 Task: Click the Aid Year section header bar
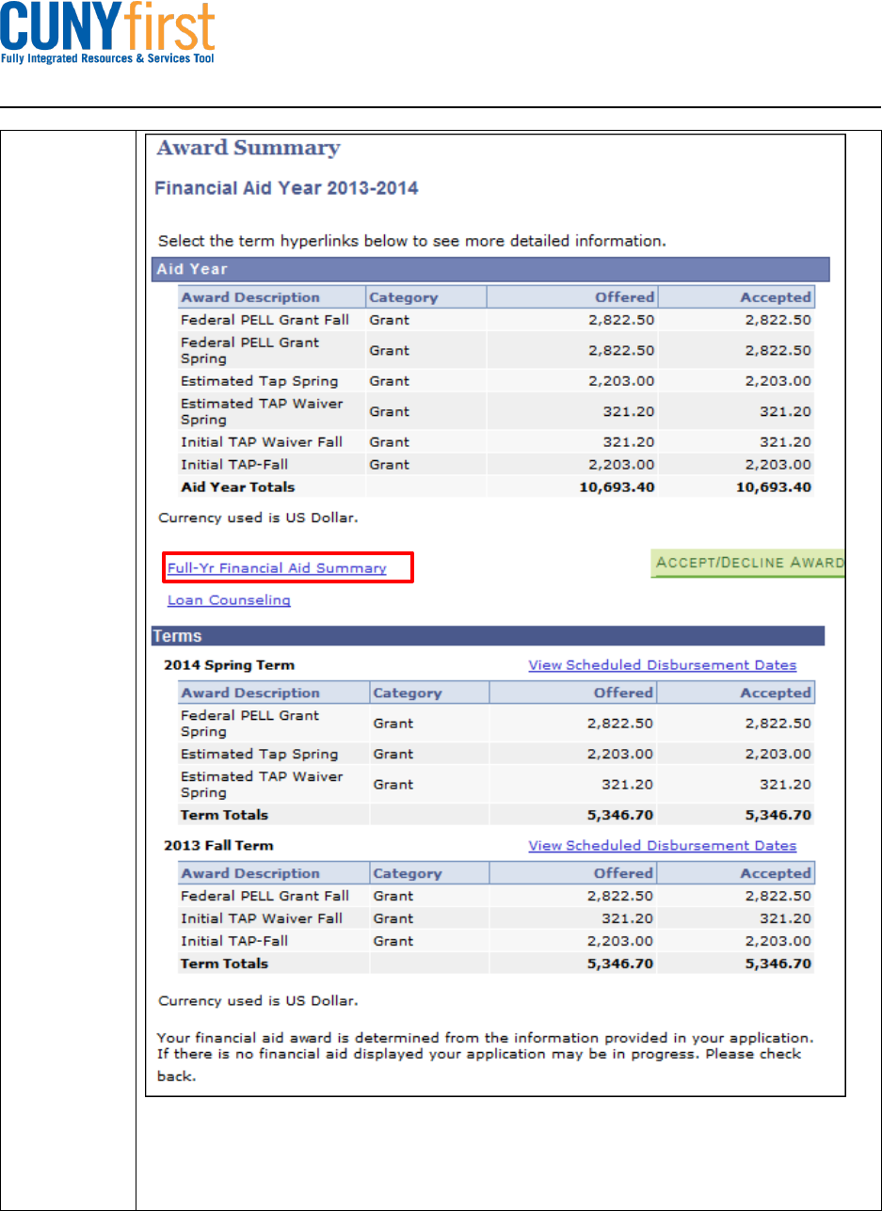pyautogui.click(x=490, y=269)
